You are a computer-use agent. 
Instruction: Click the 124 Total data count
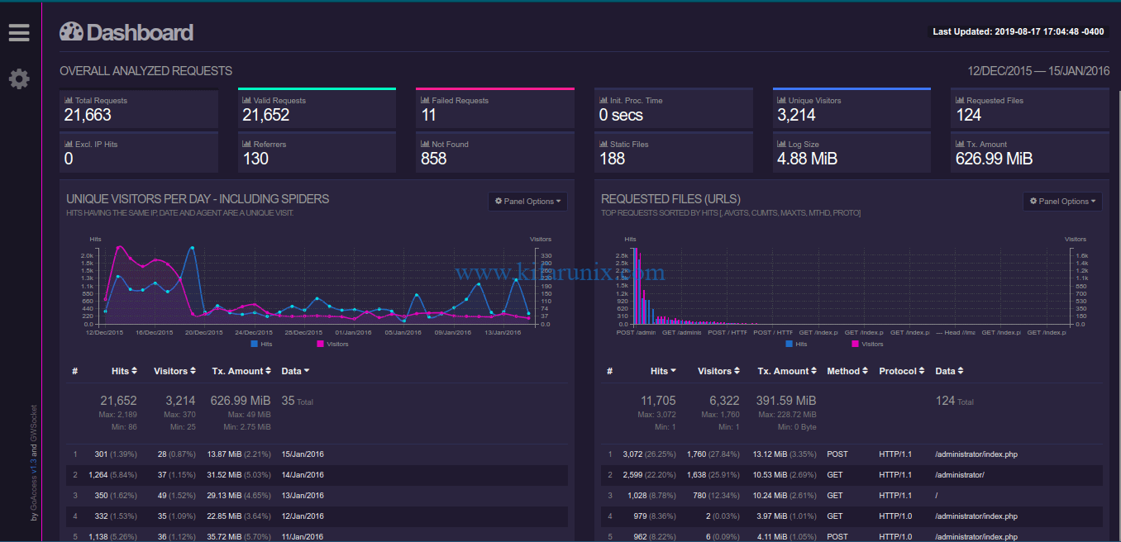(954, 401)
